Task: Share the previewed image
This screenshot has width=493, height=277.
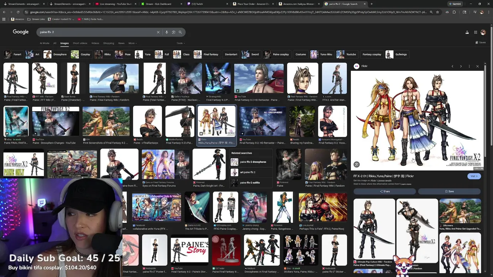Action: pos(385,191)
